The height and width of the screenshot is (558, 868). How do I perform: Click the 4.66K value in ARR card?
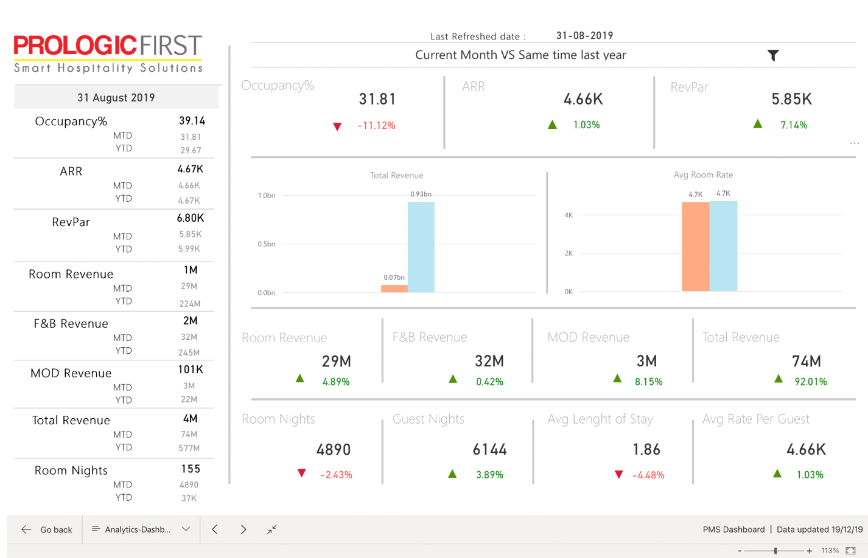click(583, 99)
